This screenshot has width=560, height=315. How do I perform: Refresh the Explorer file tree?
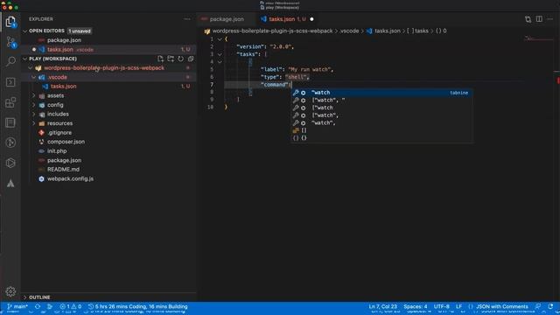(181, 59)
